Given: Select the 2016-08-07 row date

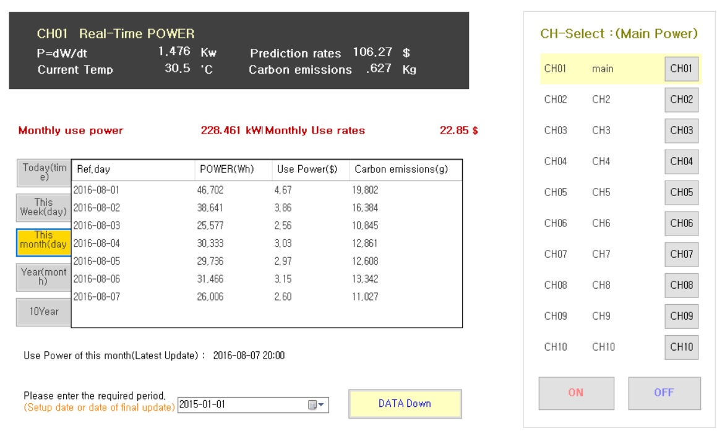Looking at the screenshot, I should 97,297.
